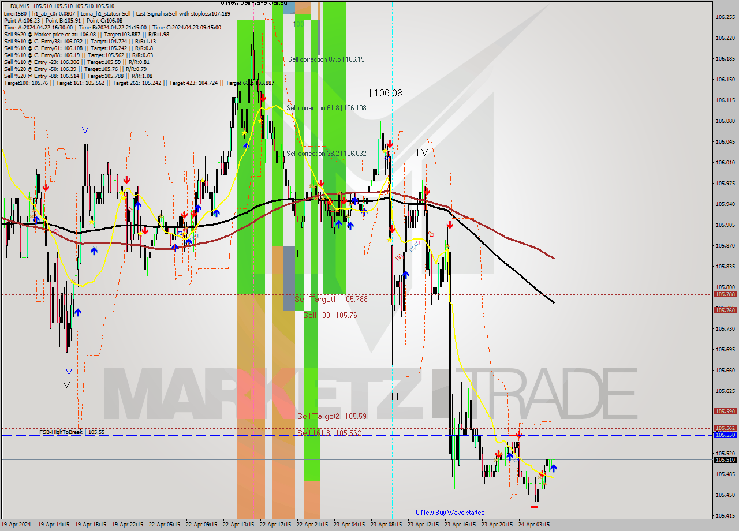Image resolution: width=739 pixels, height=531 pixels.
Task: Click the 'Point A:106.23' info line
Action: pos(63,20)
